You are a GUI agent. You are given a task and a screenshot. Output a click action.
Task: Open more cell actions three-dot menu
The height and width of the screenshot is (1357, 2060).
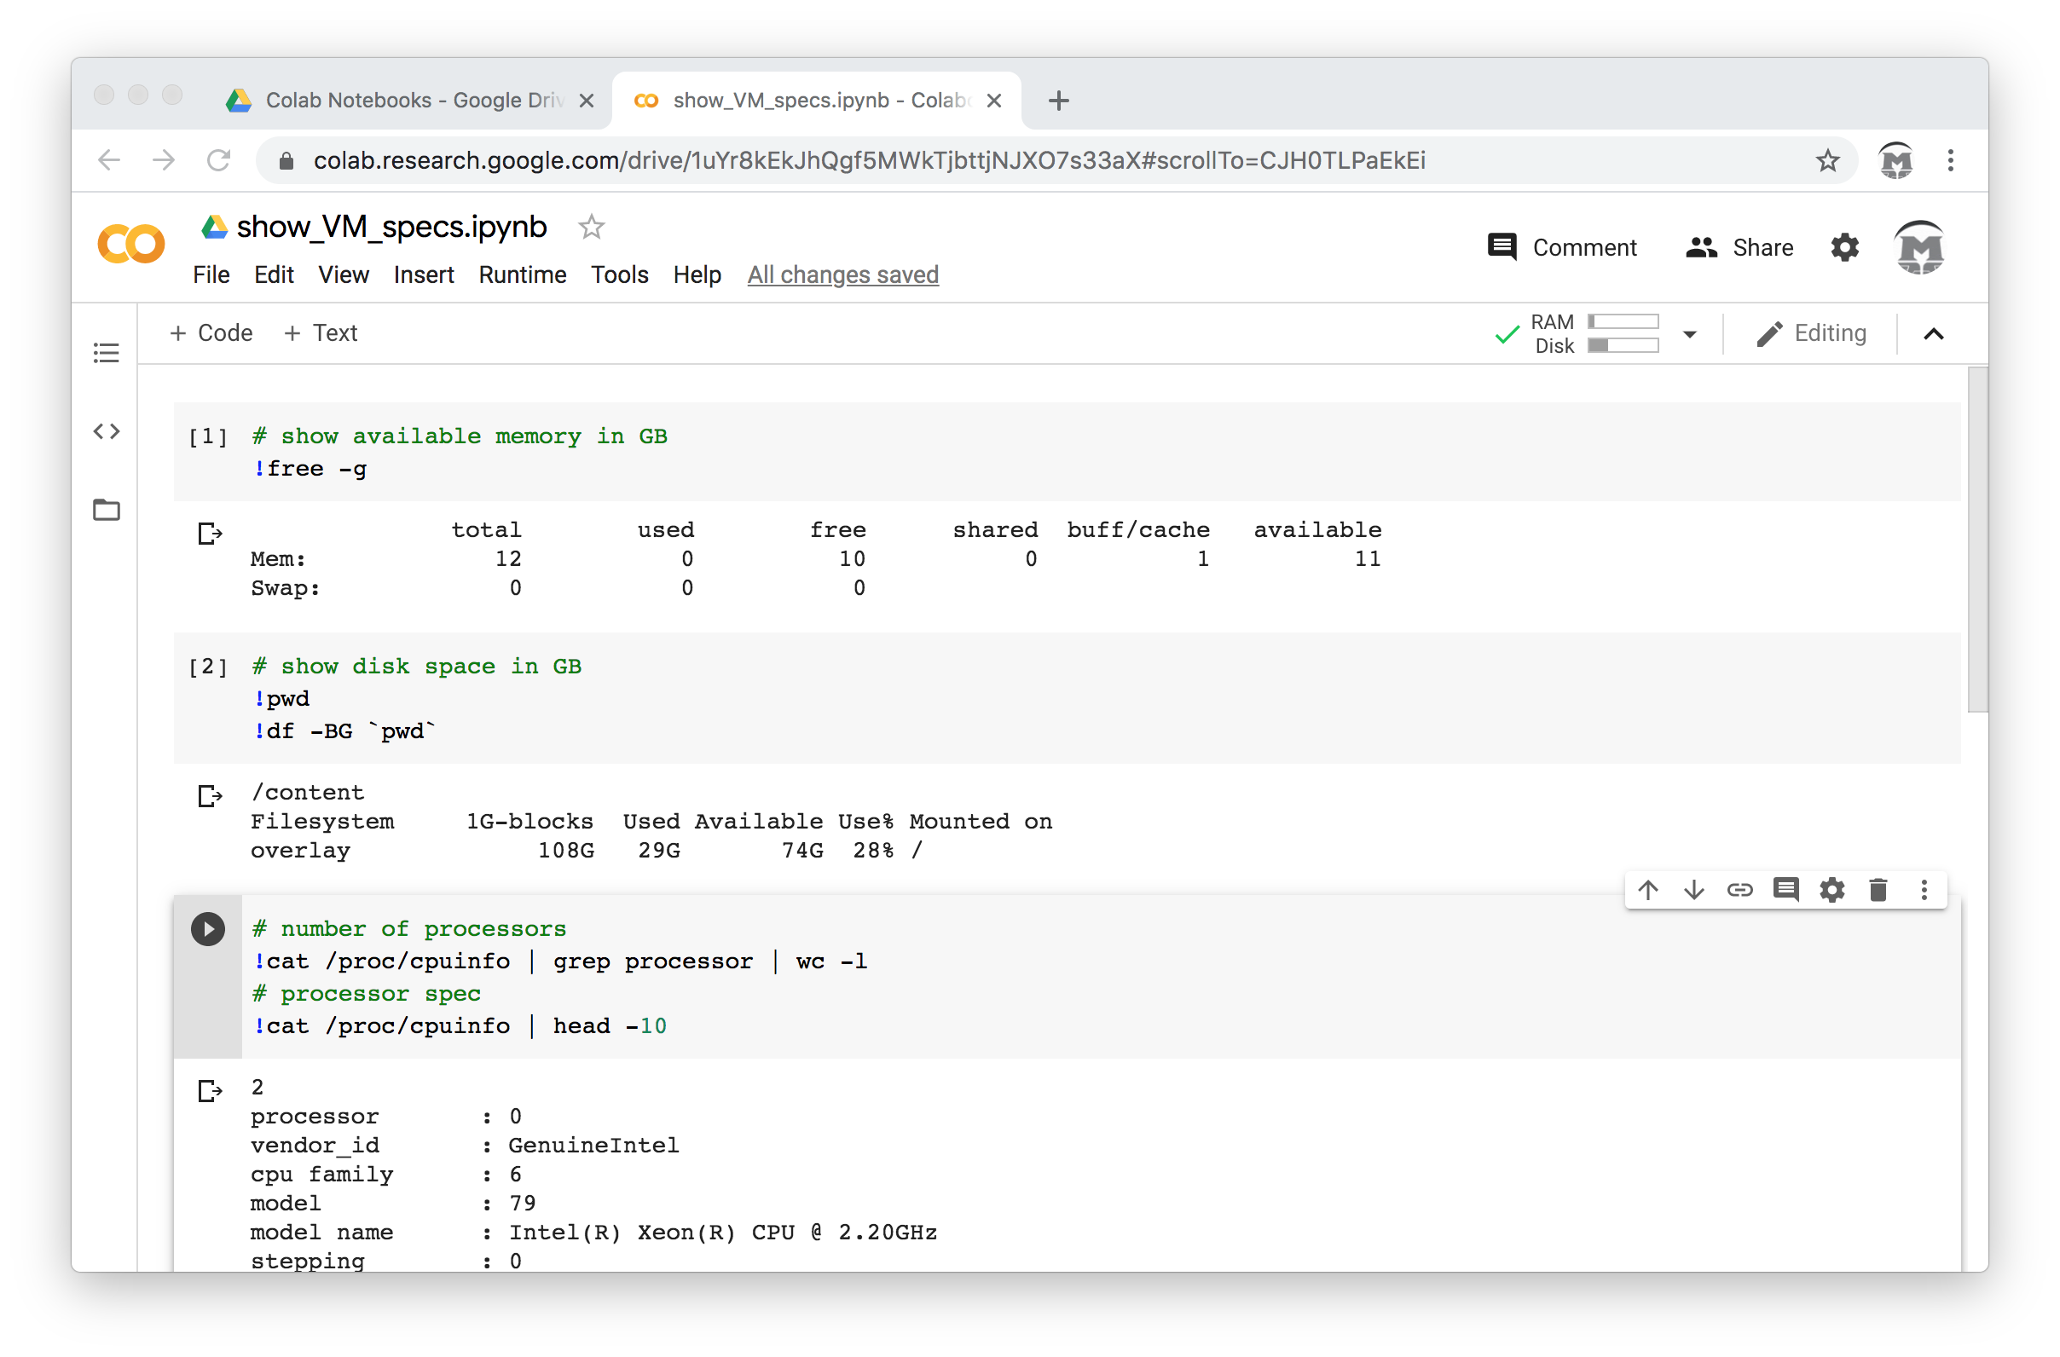pyautogui.click(x=1924, y=890)
